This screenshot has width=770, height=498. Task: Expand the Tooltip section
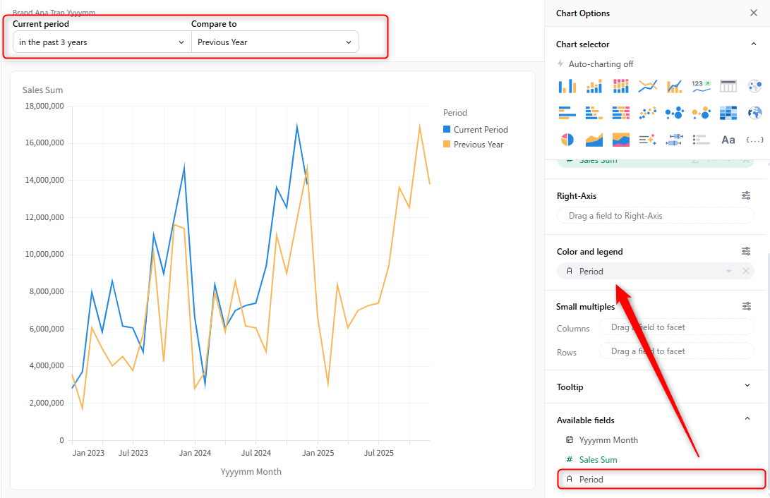(747, 386)
